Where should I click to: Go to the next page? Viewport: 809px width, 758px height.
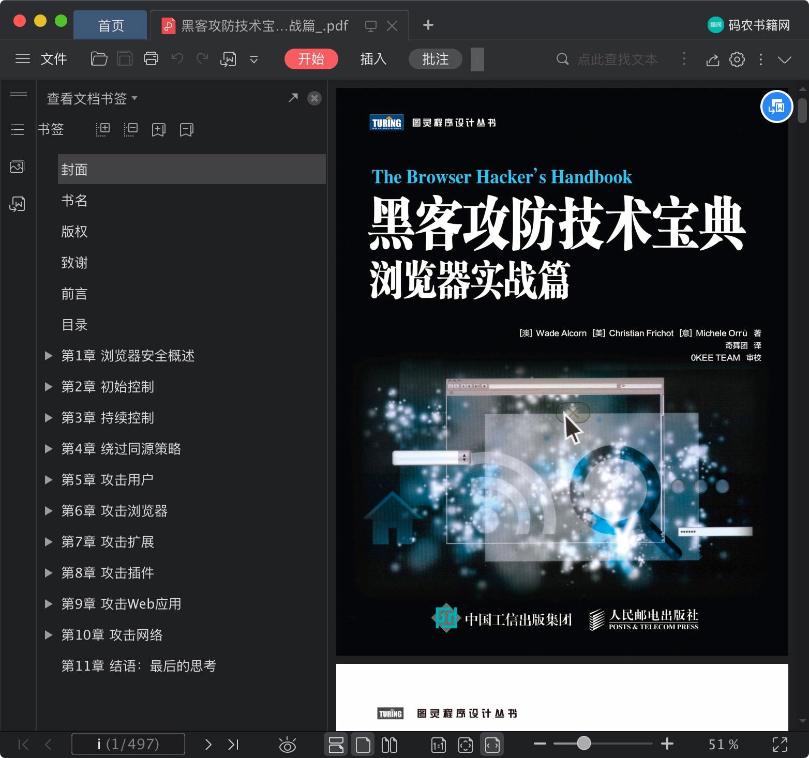(x=208, y=744)
